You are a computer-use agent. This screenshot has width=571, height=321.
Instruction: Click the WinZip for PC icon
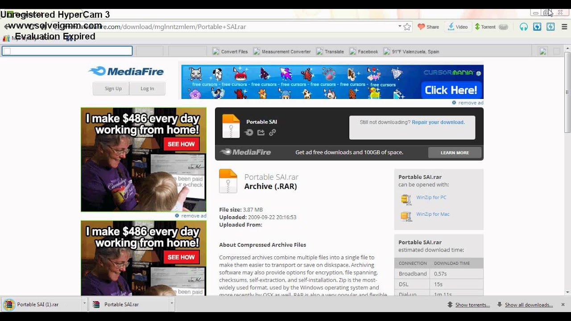pos(406,199)
